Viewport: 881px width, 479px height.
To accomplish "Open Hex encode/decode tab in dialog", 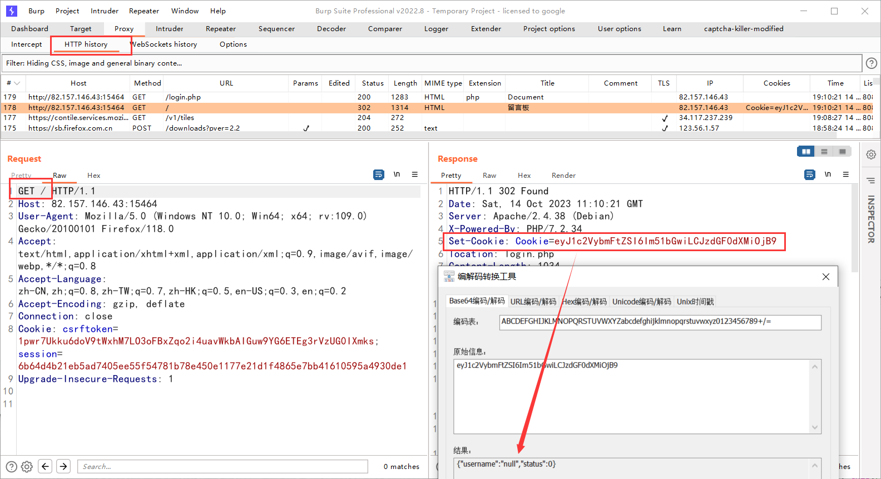I will [x=584, y=301].
